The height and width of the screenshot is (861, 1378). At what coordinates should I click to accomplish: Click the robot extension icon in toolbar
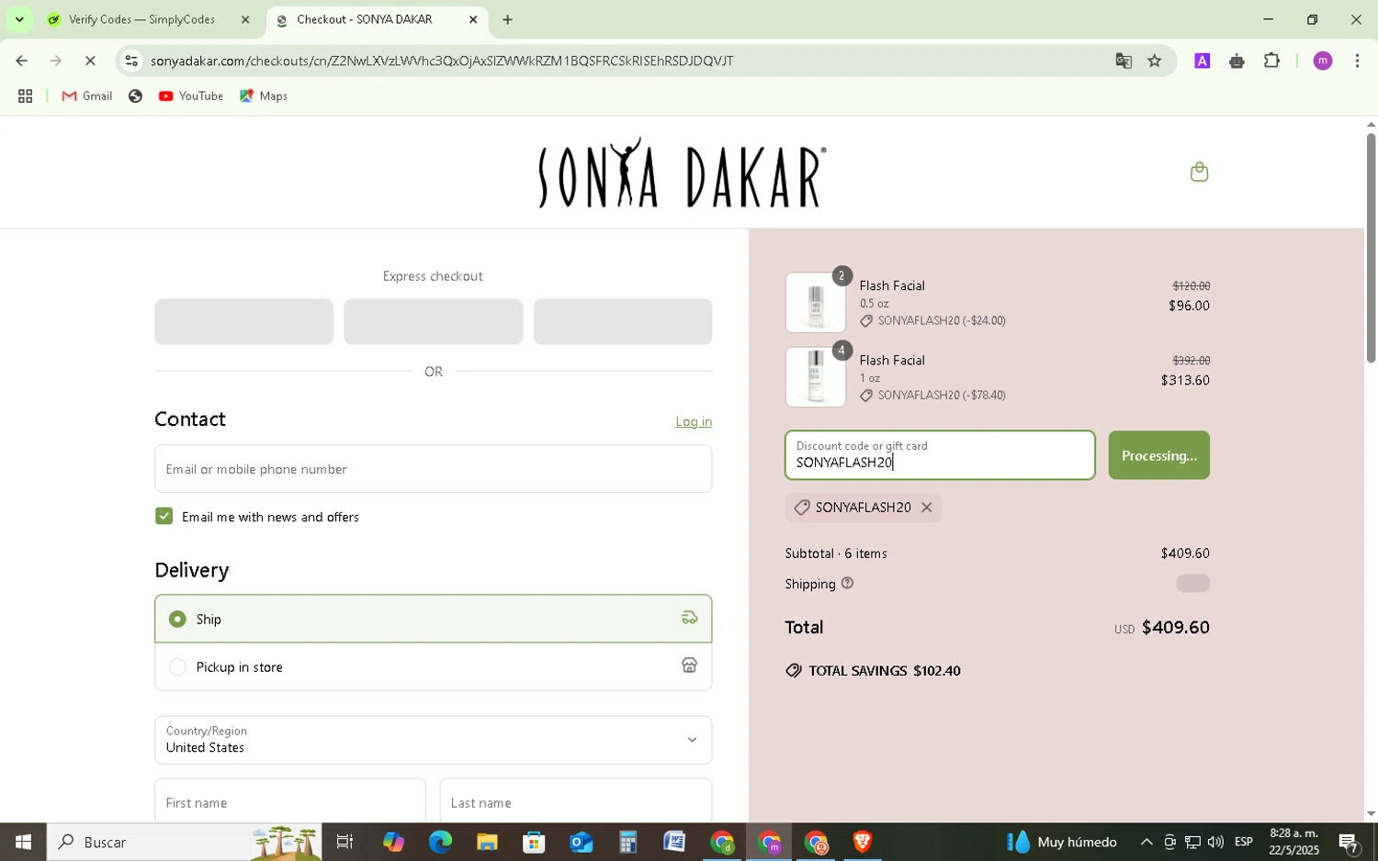click(1237, 61)
